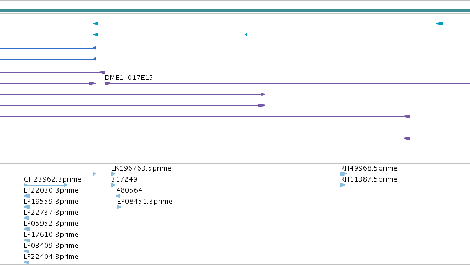Click the arrow glyph below 480564
The width and height of the screenshot is (470, 265).
pos(118,196)
